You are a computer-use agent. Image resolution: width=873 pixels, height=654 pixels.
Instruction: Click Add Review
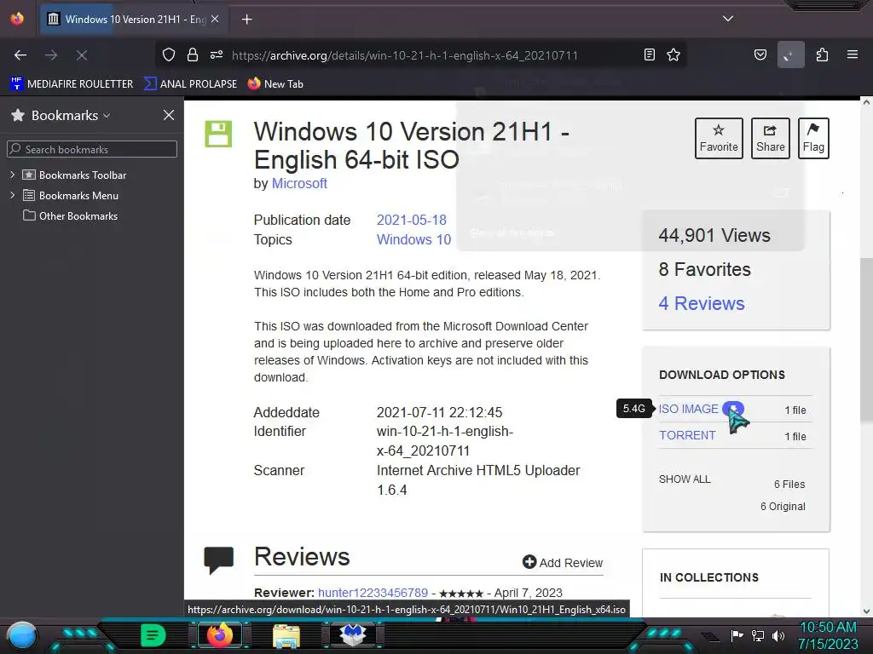point(563,563)
